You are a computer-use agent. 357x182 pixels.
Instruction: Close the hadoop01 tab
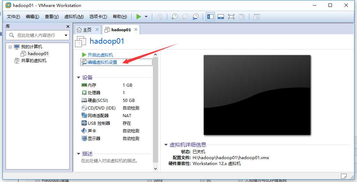click(x=136, y=30)
